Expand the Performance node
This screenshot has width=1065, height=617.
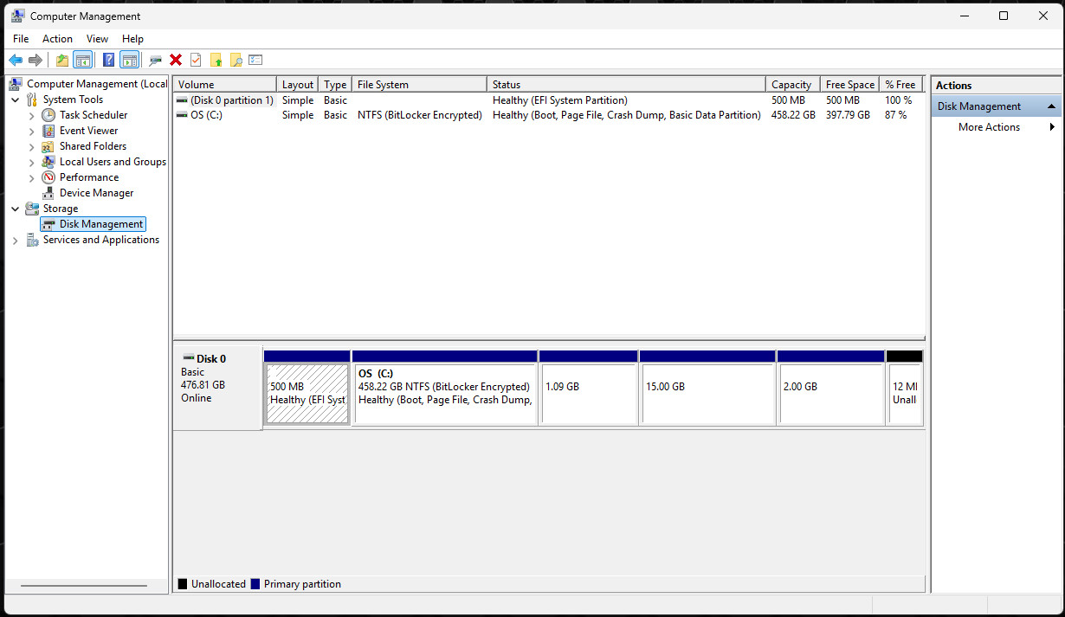[x=31, y=177]
